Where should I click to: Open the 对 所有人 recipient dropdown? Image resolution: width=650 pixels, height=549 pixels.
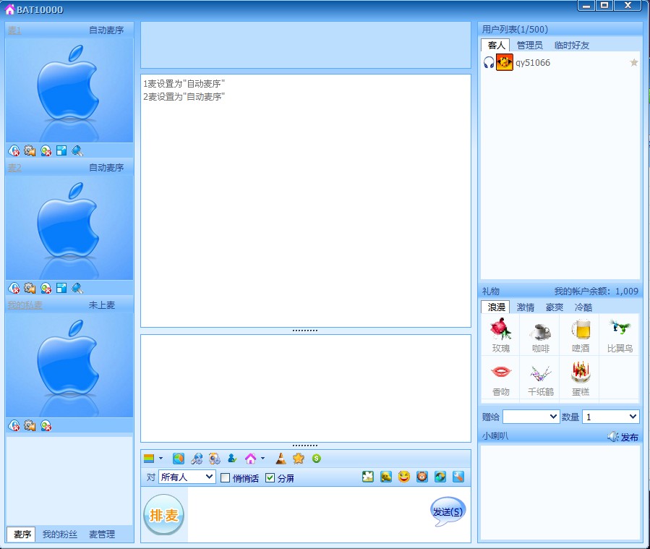(187, 477)
